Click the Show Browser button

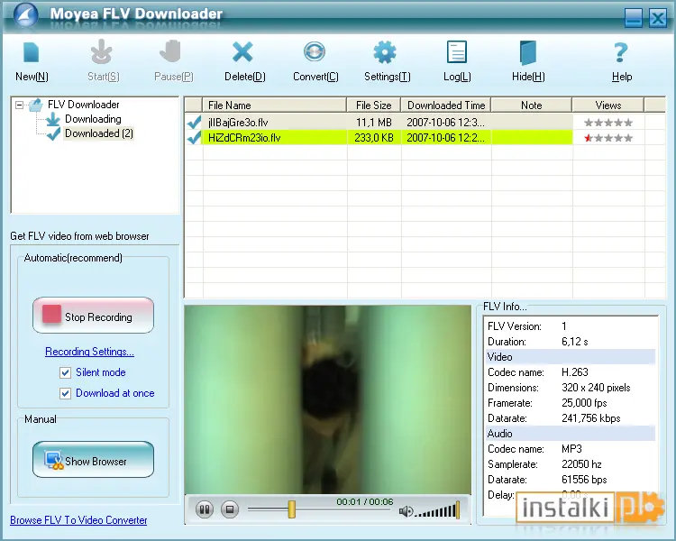pyautogui.click(x=93, y=460)
